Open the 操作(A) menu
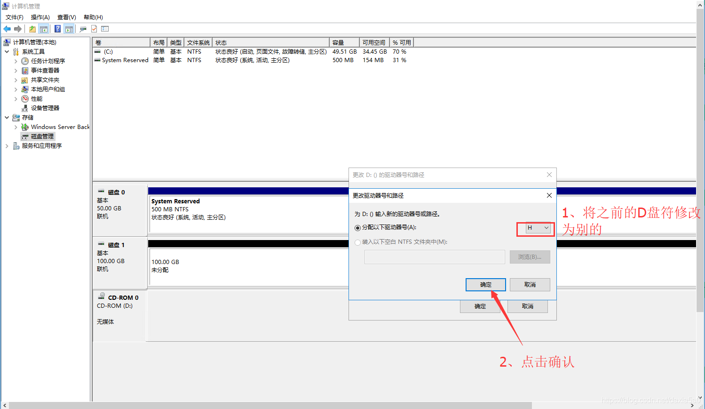705x409 pixels. (40, 17)
